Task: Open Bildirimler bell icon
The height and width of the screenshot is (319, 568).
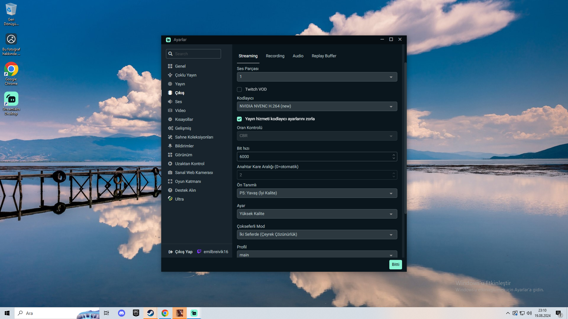Action: tap(170, 146)
